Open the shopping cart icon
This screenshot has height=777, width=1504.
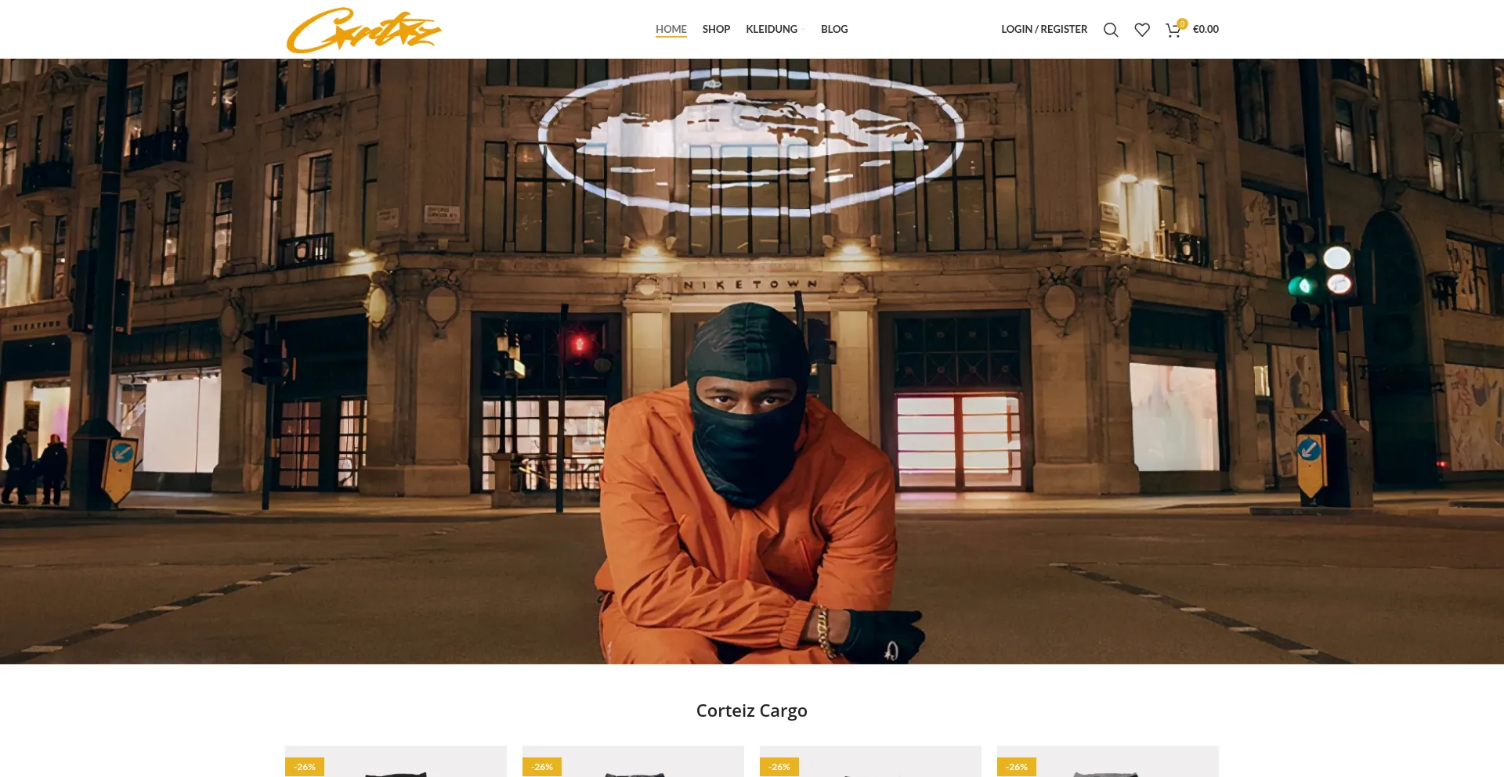(1173, 30)
